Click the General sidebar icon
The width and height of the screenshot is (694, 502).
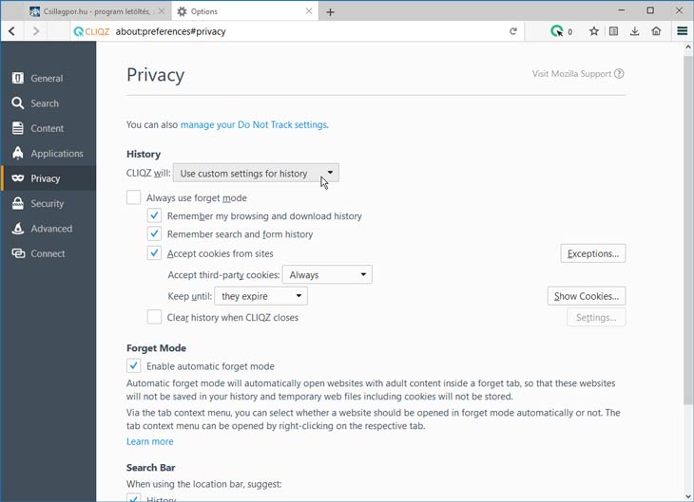click(18, 78)
